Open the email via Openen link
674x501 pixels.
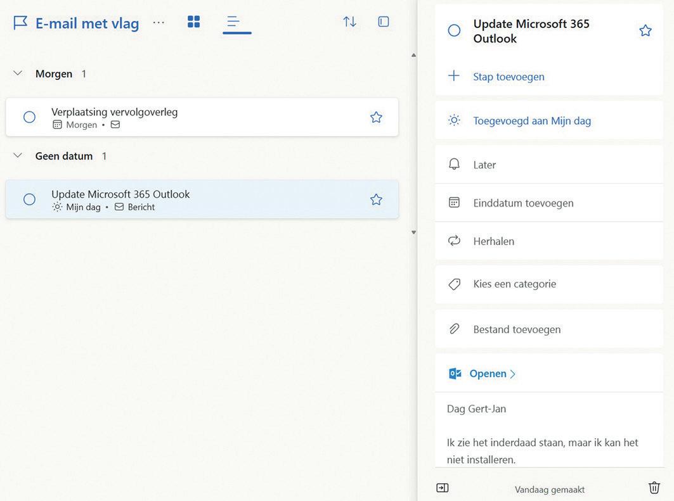[487, 374]
